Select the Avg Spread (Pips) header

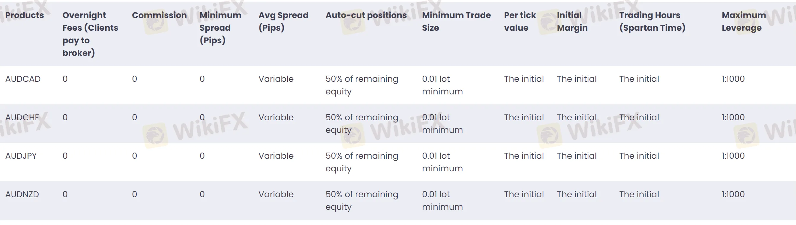283,21
